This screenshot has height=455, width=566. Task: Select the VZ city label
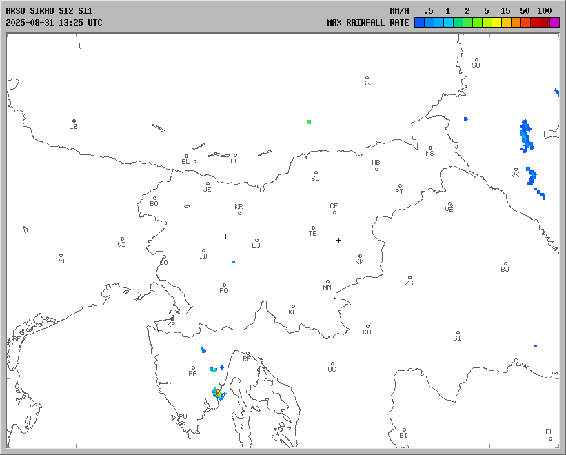coord(449,210)
